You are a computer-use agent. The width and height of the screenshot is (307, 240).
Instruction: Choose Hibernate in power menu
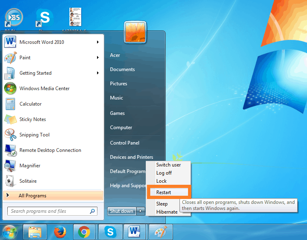[x=167, y=212]
